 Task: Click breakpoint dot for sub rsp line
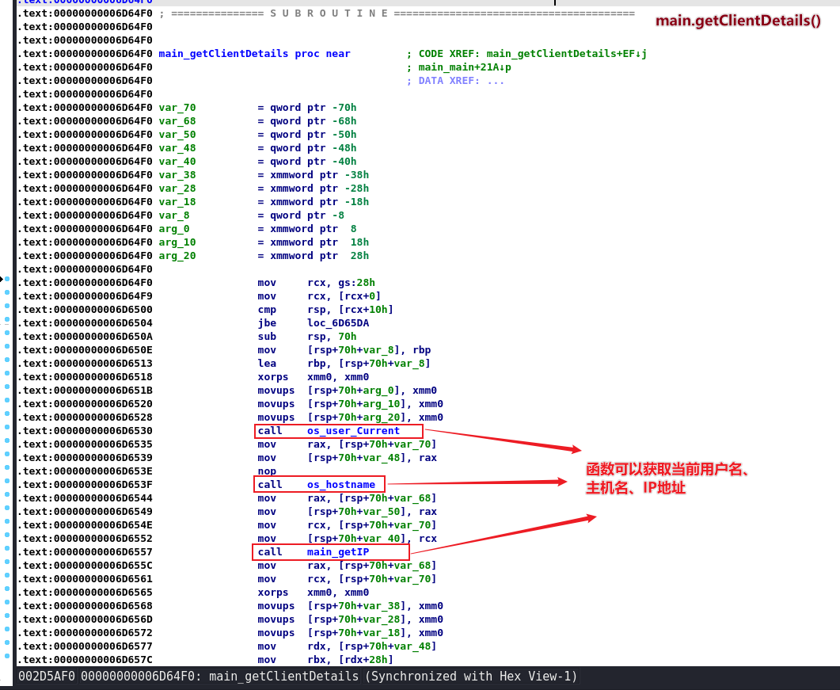(x=7, y=337)
